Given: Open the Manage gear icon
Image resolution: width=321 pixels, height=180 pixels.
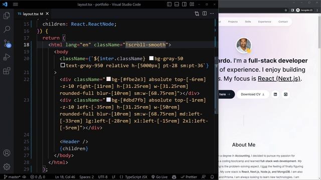Looking at the screenshot, I should click(7, 166).
